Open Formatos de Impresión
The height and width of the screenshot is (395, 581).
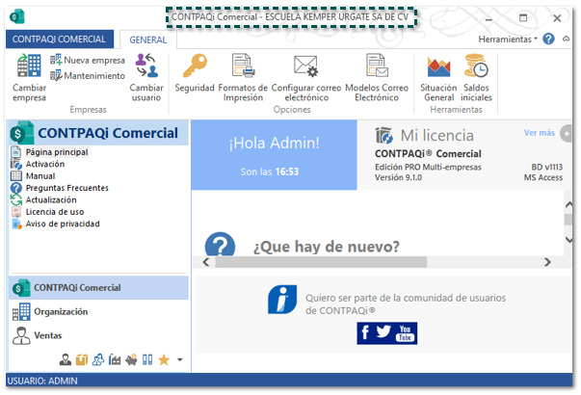coord(243,77)
